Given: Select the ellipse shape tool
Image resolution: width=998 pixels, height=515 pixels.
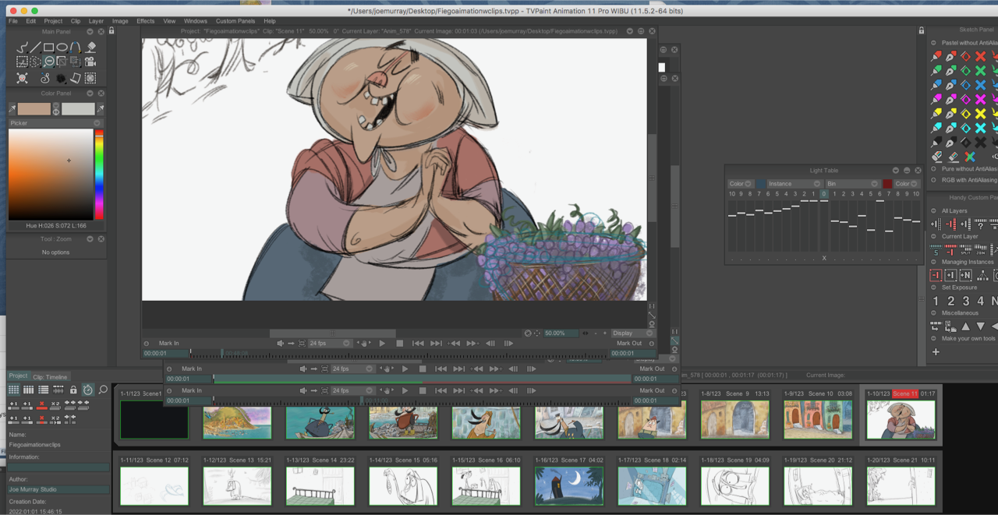Looking at the screenshot, I should click(x=62, y=48).
